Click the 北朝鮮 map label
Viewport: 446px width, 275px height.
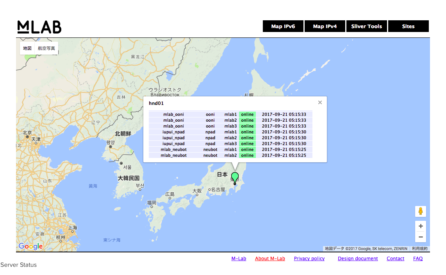[123, 133]
